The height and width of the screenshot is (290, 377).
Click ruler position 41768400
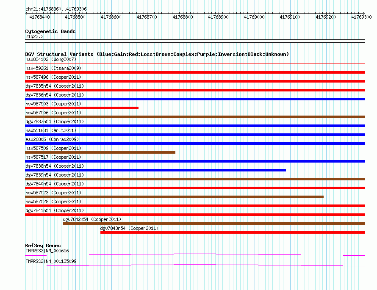[x=39, y=17]
